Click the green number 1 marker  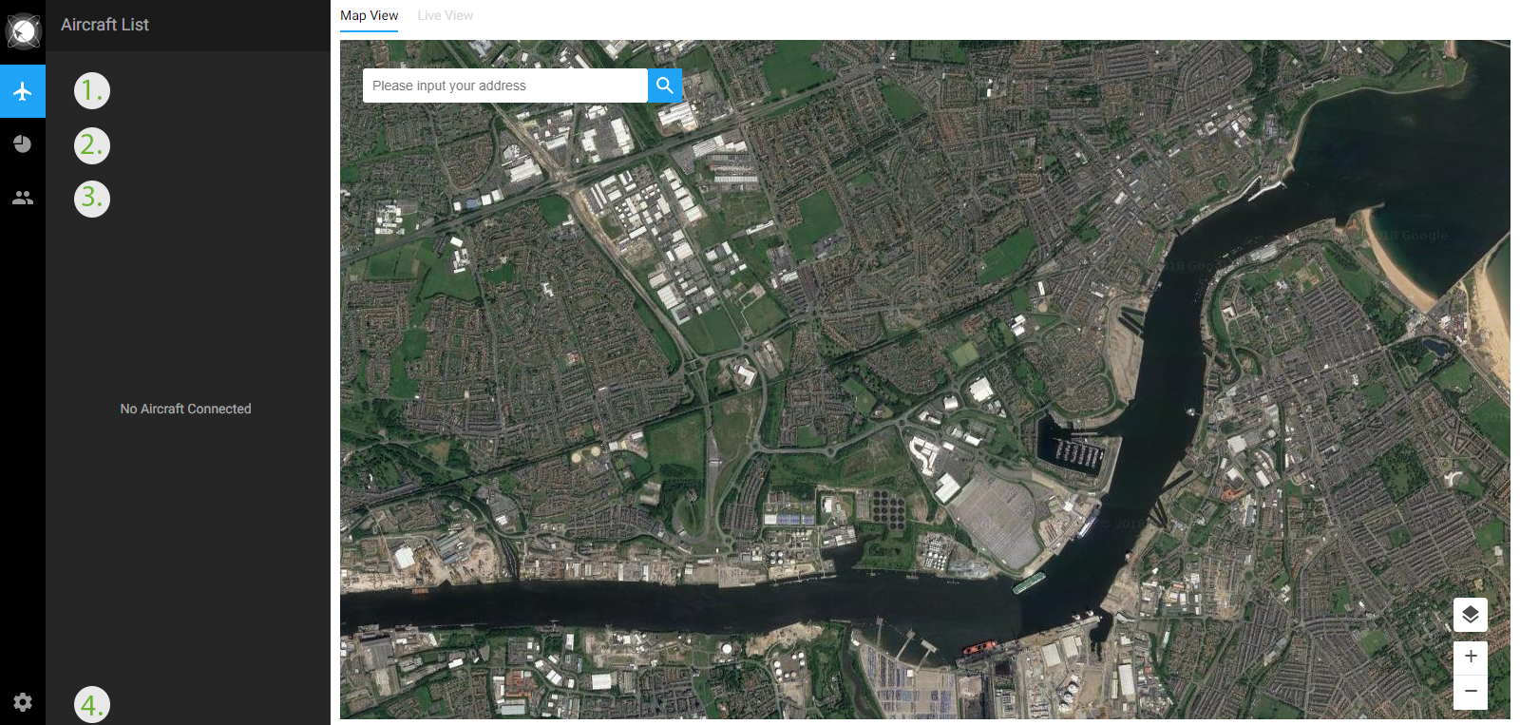tap(92, 90)
